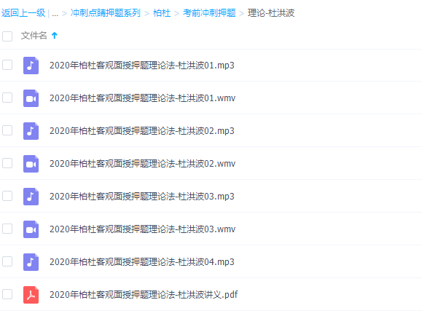Click the video icon for 杜洪波03.wmv
The width and height of the screenshot is (422, 316).
tap(31, 229)
